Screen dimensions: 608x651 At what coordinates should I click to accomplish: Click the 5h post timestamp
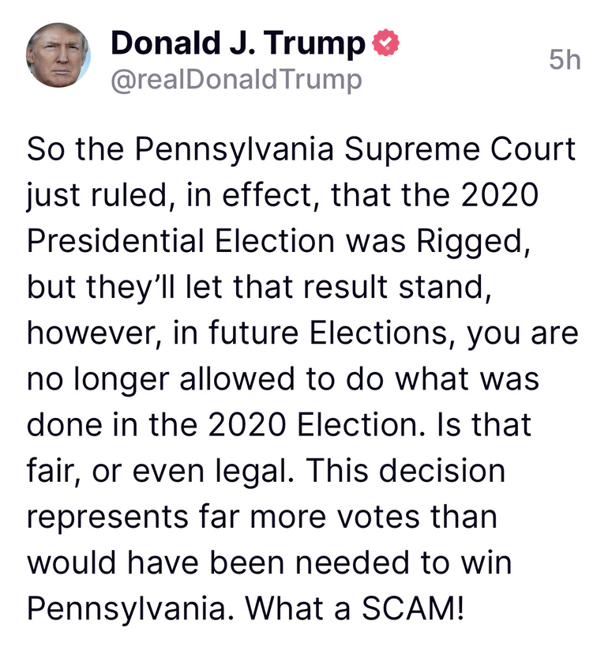point(565,60)
